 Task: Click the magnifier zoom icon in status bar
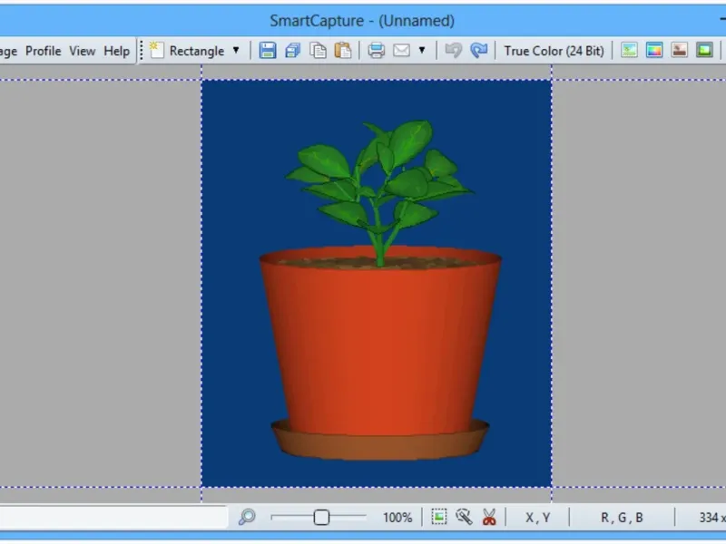coord(247,517)
